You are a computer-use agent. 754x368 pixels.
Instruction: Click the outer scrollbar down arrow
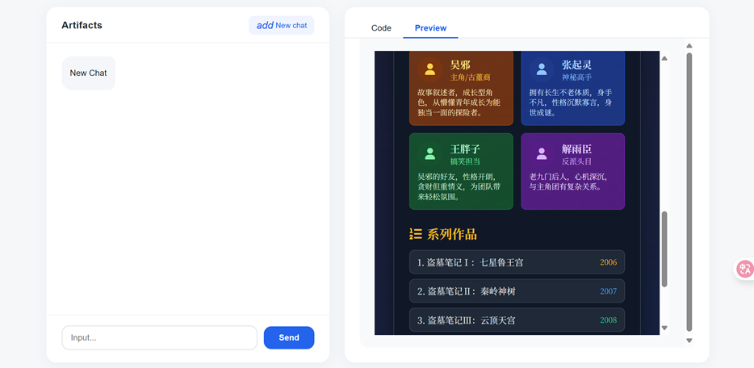click(x=689, y=341)
